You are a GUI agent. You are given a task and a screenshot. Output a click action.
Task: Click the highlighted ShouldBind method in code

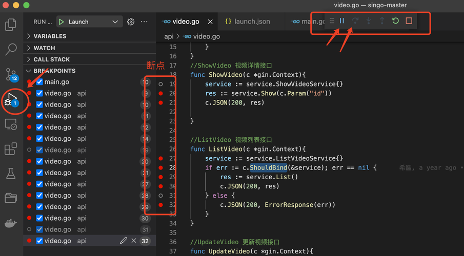pos(268,167)
